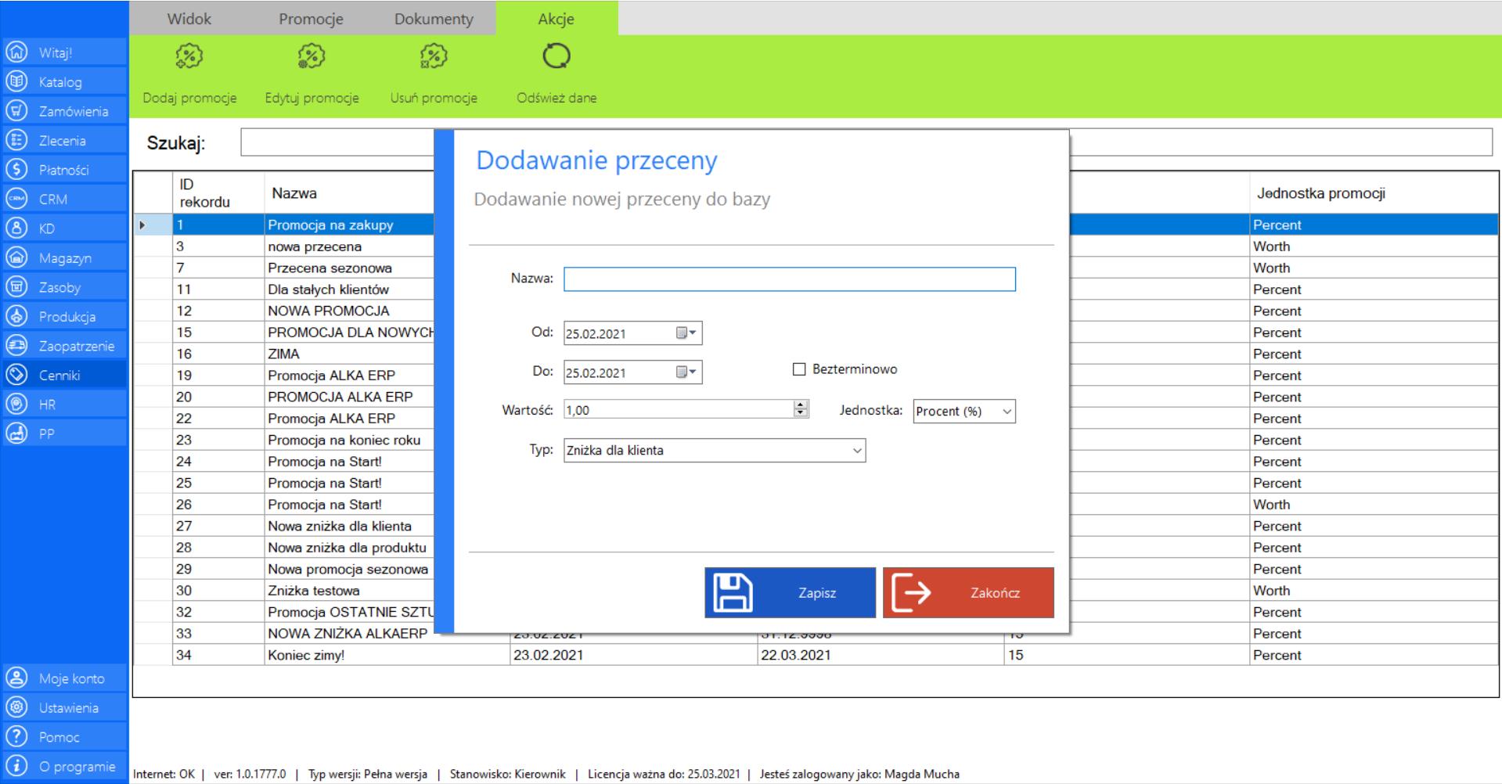The image size is (1502, 784).
Task: Click the Odśwież dane label
Action: [556, 98]
